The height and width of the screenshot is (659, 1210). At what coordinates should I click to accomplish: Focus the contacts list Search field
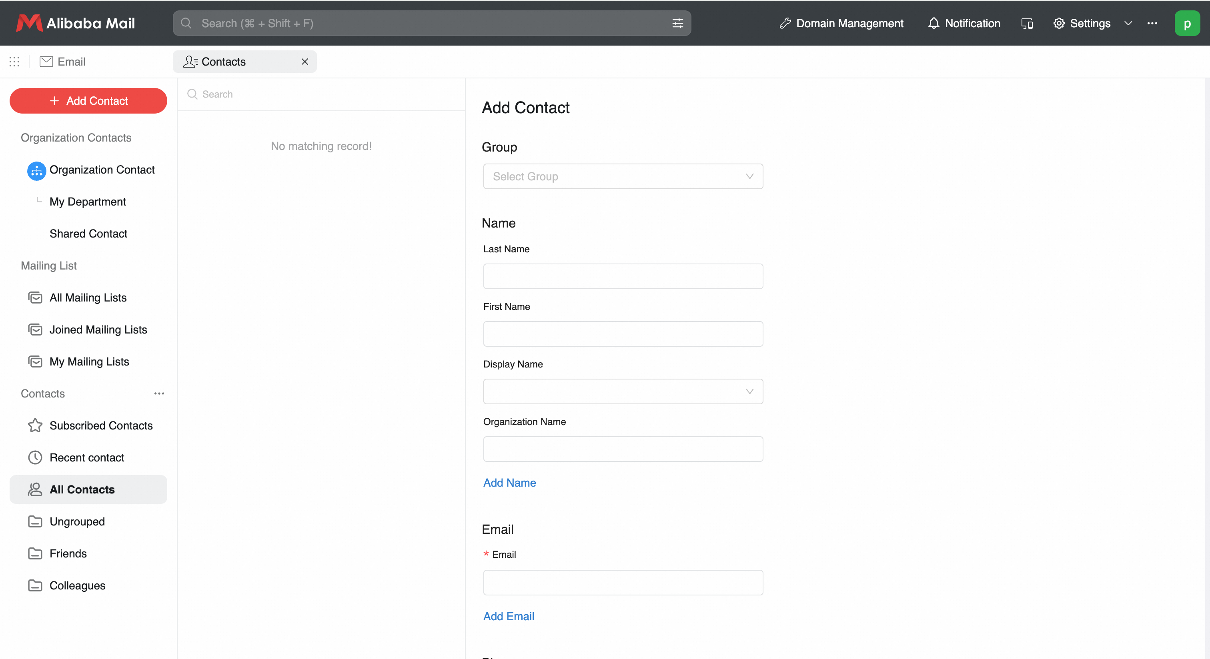[321, 94]
